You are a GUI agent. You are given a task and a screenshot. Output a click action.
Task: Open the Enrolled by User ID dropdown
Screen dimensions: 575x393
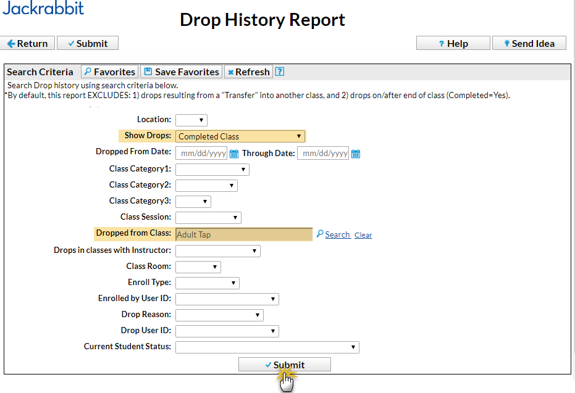(227, 299)
